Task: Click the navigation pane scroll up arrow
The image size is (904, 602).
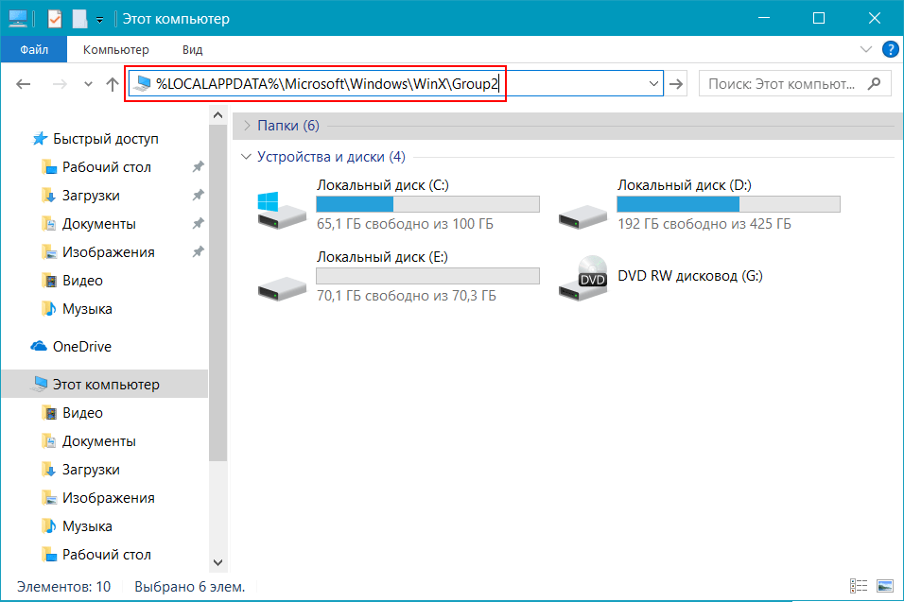Action: pyautogui.click(x=217, y=115)
